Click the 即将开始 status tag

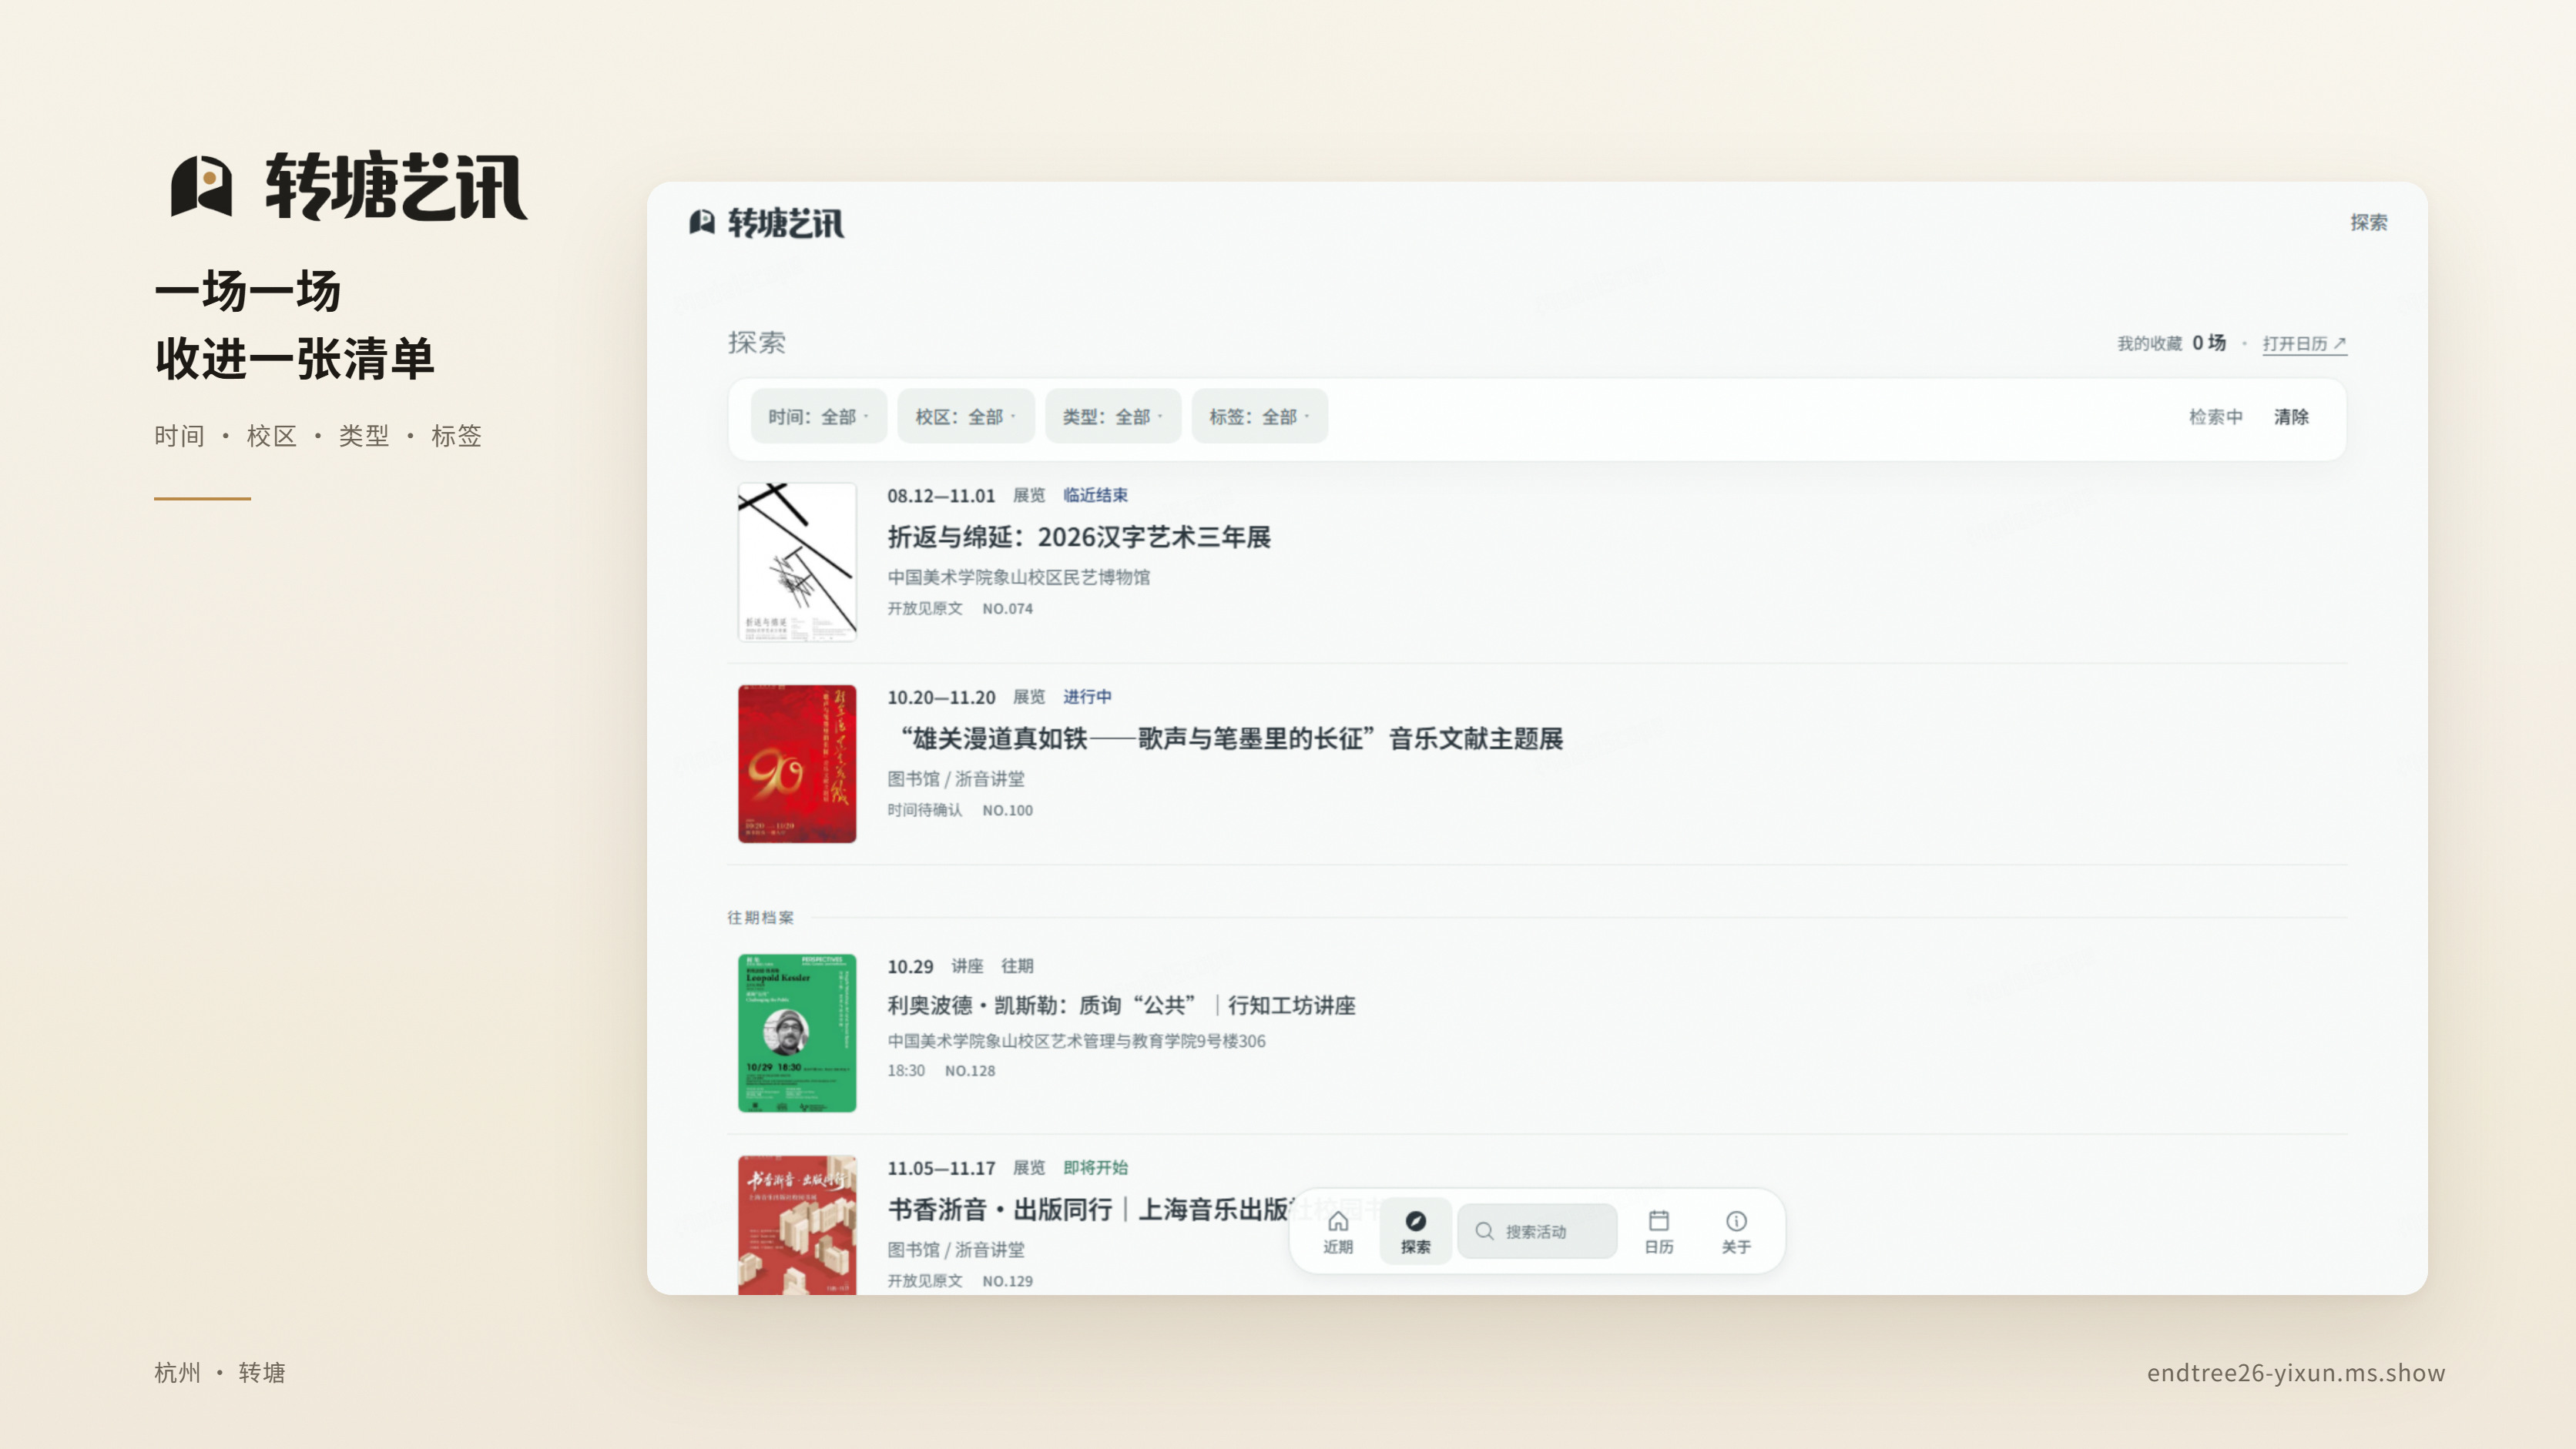point(1095,1168)
